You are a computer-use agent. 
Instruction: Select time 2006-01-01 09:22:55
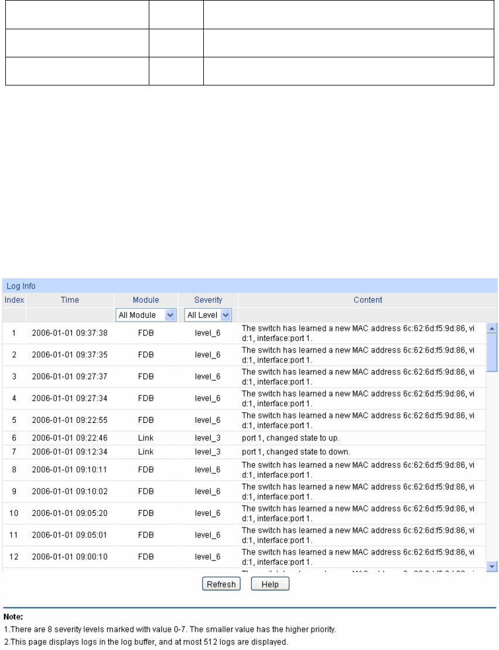pyautogui.click(x=70, y=420)
